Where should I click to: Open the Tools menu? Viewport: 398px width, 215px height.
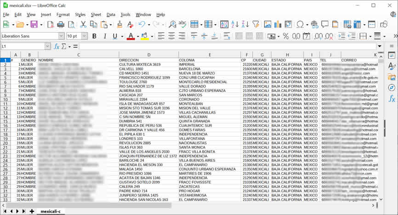click(x=125, y=15)
